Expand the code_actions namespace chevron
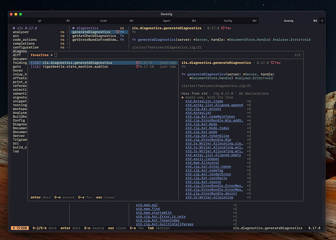The width and height of the screenshot is (336, 240). pos(68,40)
